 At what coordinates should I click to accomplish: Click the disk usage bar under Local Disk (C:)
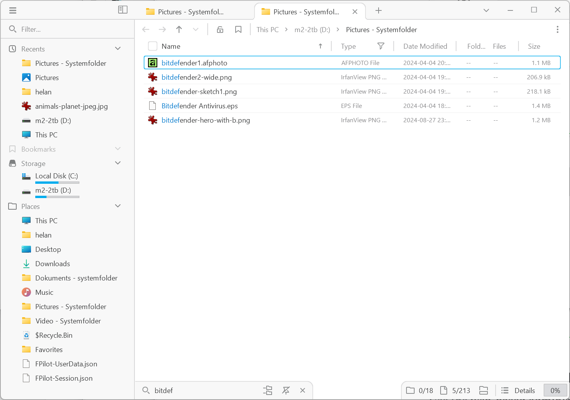tap(57, 182)
